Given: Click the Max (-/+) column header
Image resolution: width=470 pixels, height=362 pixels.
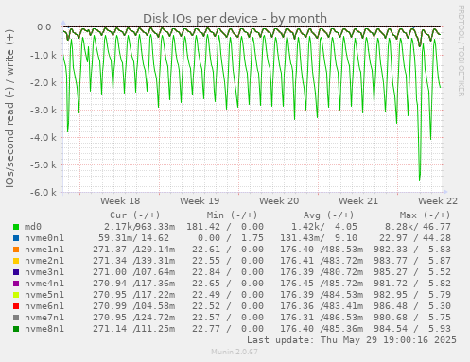Looking at the screenshot, I should click(x=425, y=215).
